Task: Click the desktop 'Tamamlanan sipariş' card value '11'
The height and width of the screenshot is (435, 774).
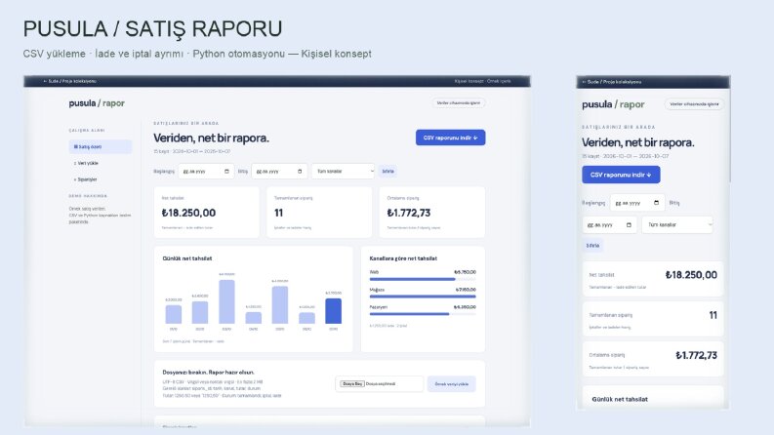Action: [x=278, y=213]
